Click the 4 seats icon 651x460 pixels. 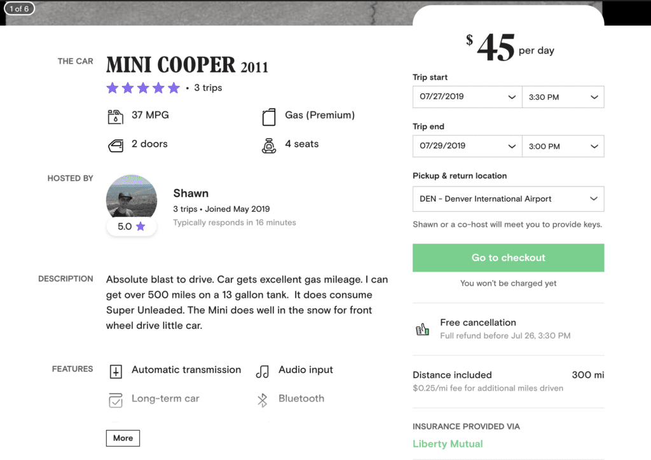point(268,145)
